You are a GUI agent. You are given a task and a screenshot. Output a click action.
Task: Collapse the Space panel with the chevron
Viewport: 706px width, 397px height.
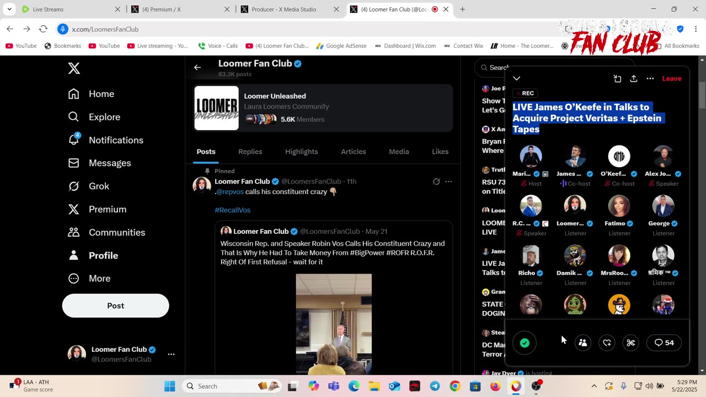coord(517,78)
